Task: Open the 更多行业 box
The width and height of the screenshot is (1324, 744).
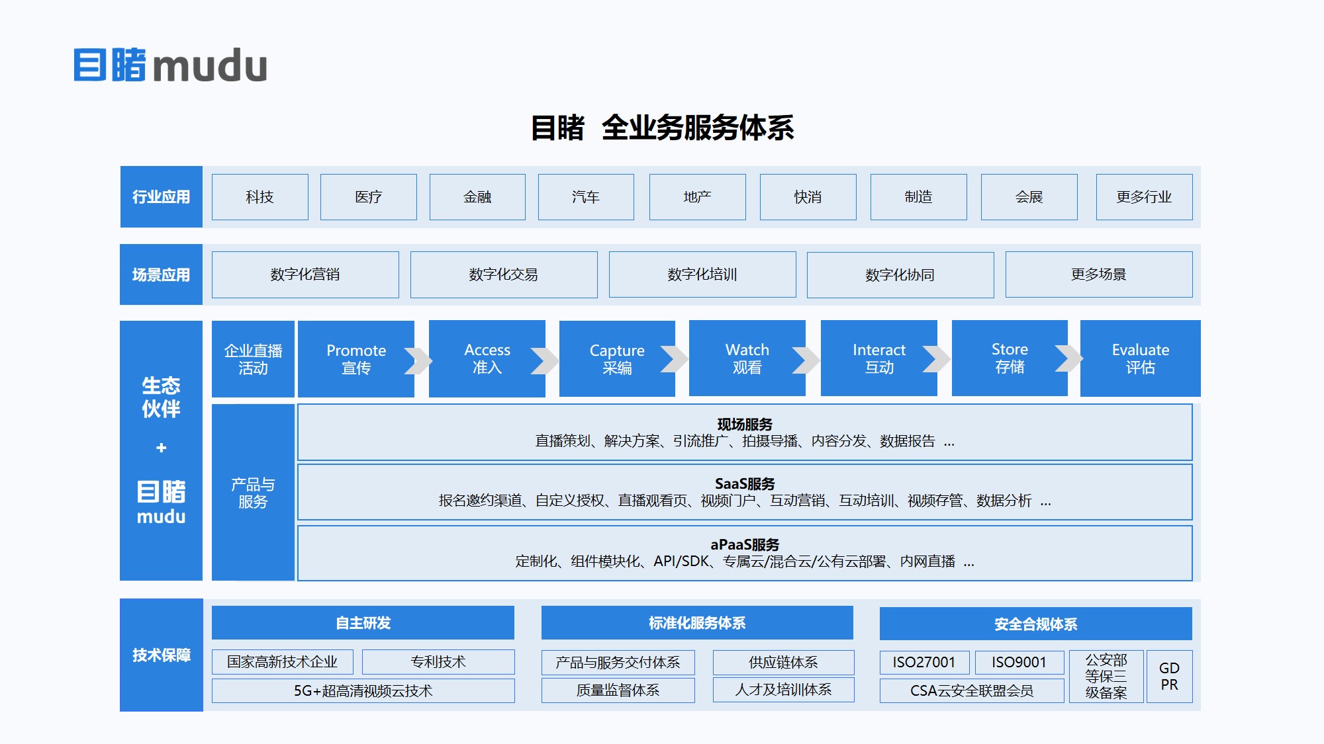Action: (1144, 197)
